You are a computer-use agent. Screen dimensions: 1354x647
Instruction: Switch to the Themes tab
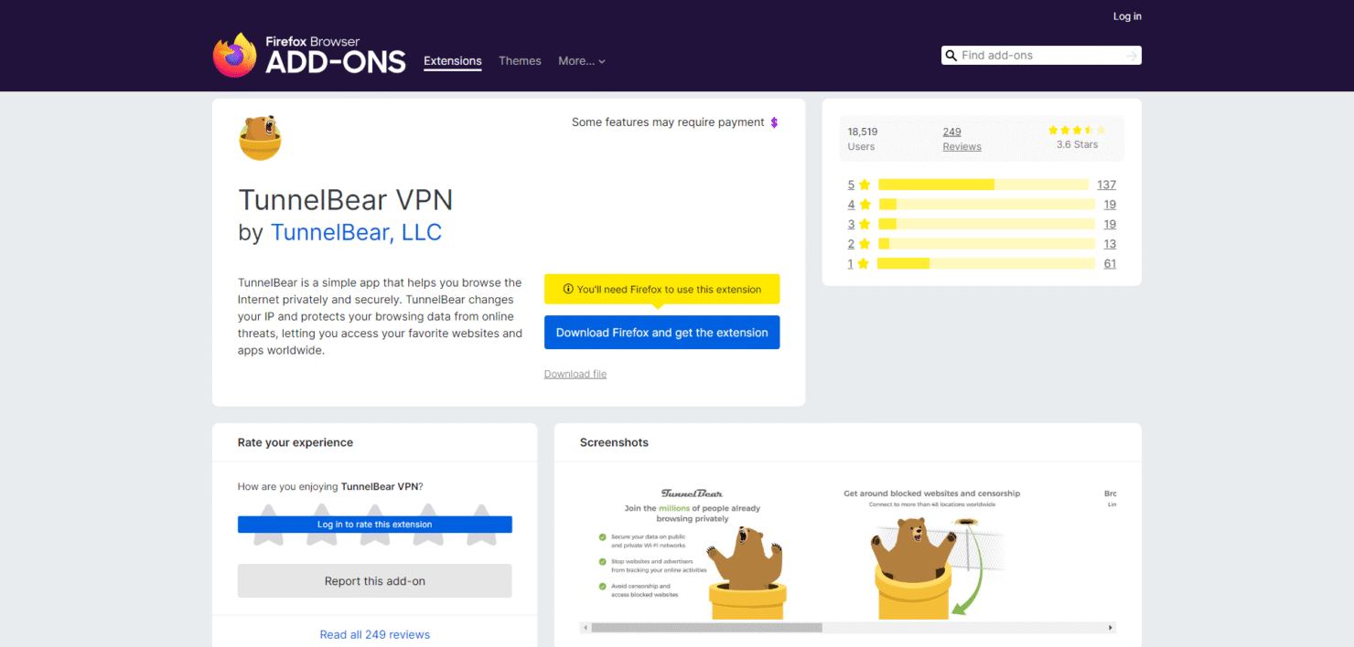pyautogui.click(x=520, y=61)
